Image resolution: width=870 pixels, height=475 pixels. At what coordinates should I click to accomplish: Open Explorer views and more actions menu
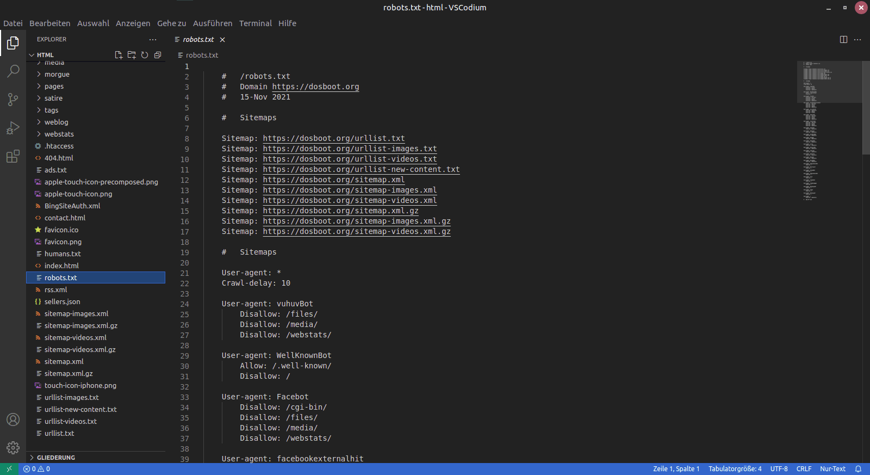pyautogui.click(x=153, y=40)
